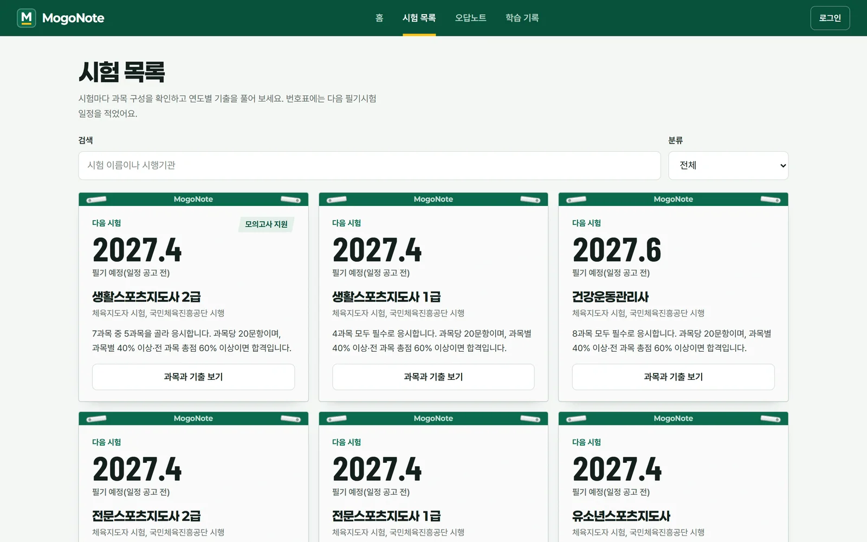
Task: Click the 4과목 모두 필수 description text
Action: coord(432,341)
